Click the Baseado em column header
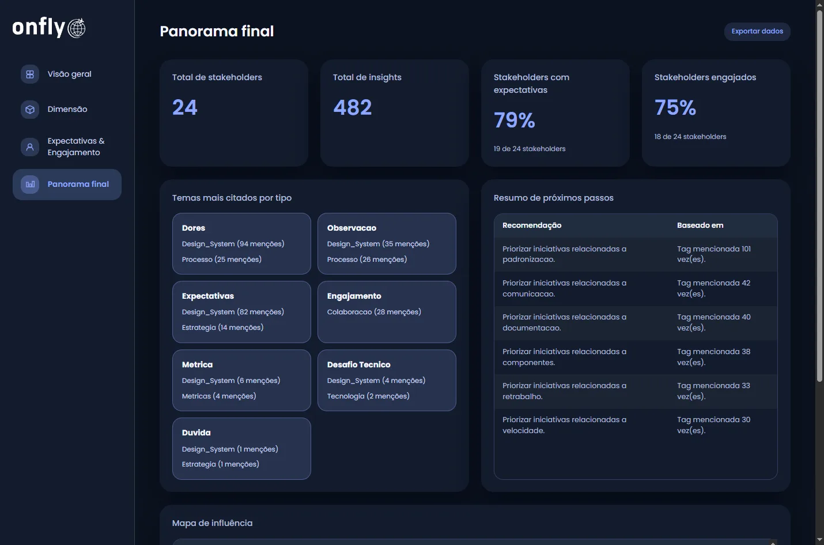 [700, 225]
